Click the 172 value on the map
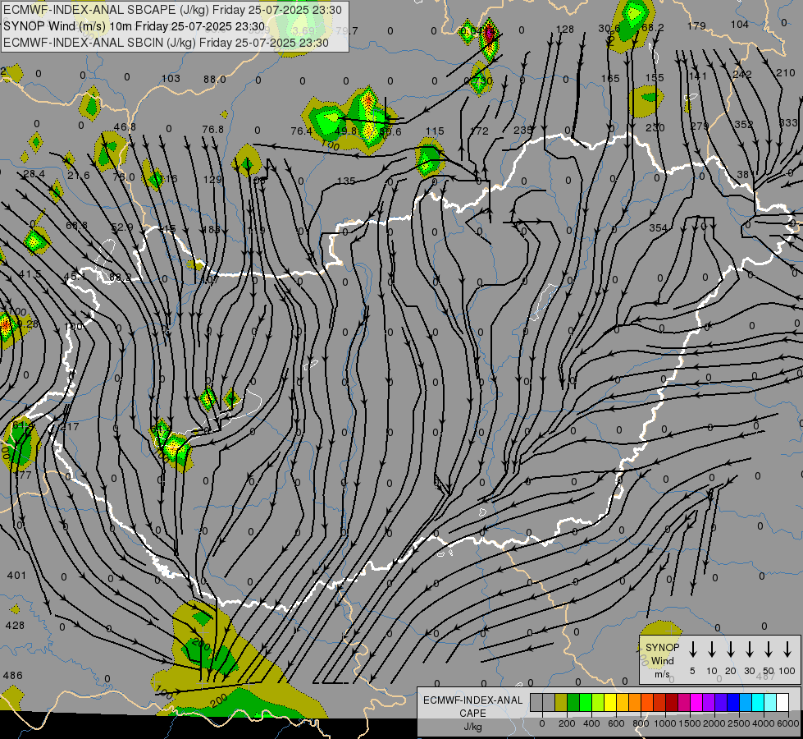Image resolution: width=803 pixels, height=739 pixels. [x=479, y=131]
